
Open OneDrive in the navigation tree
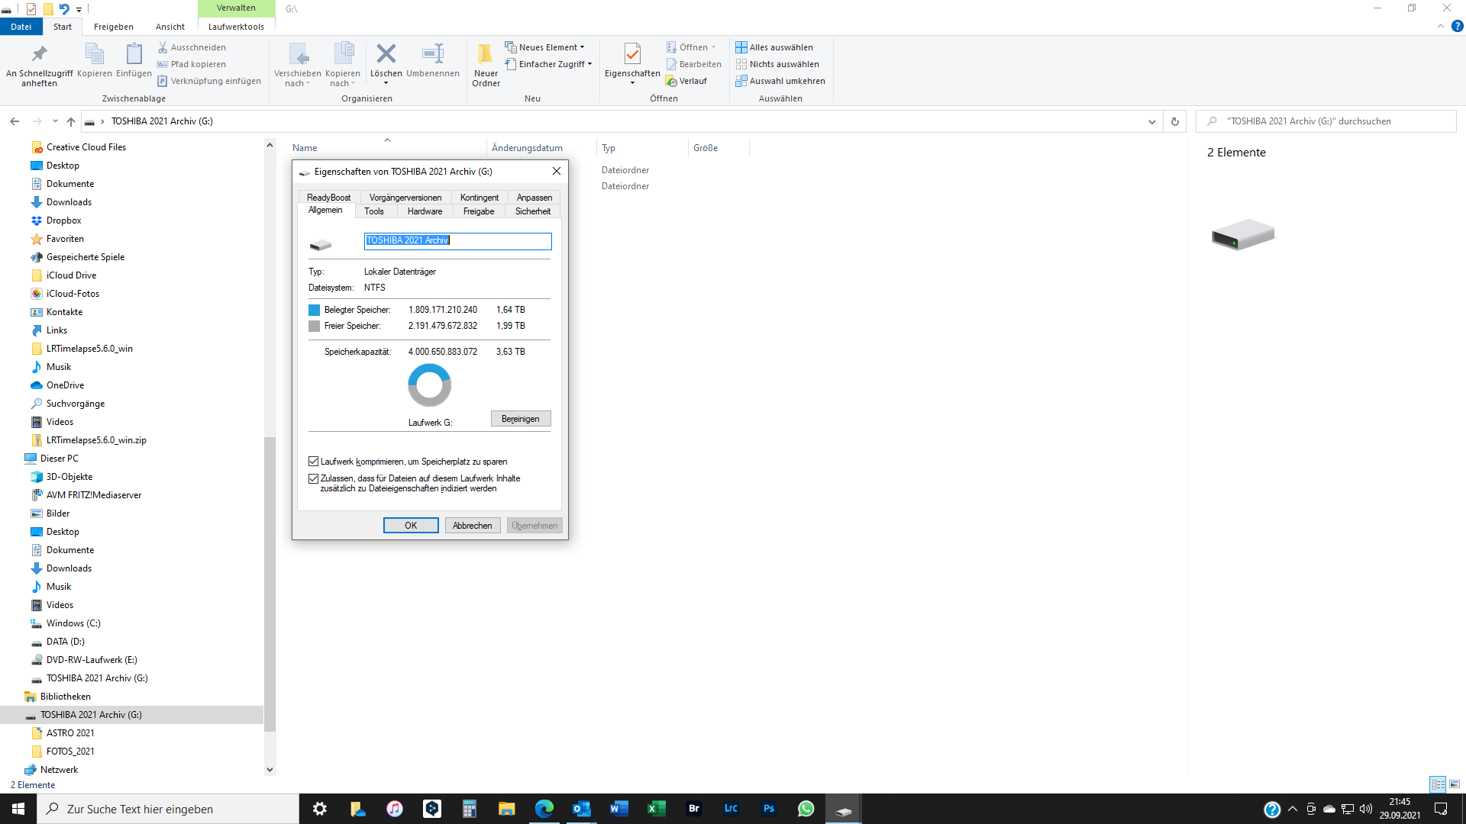65,385
